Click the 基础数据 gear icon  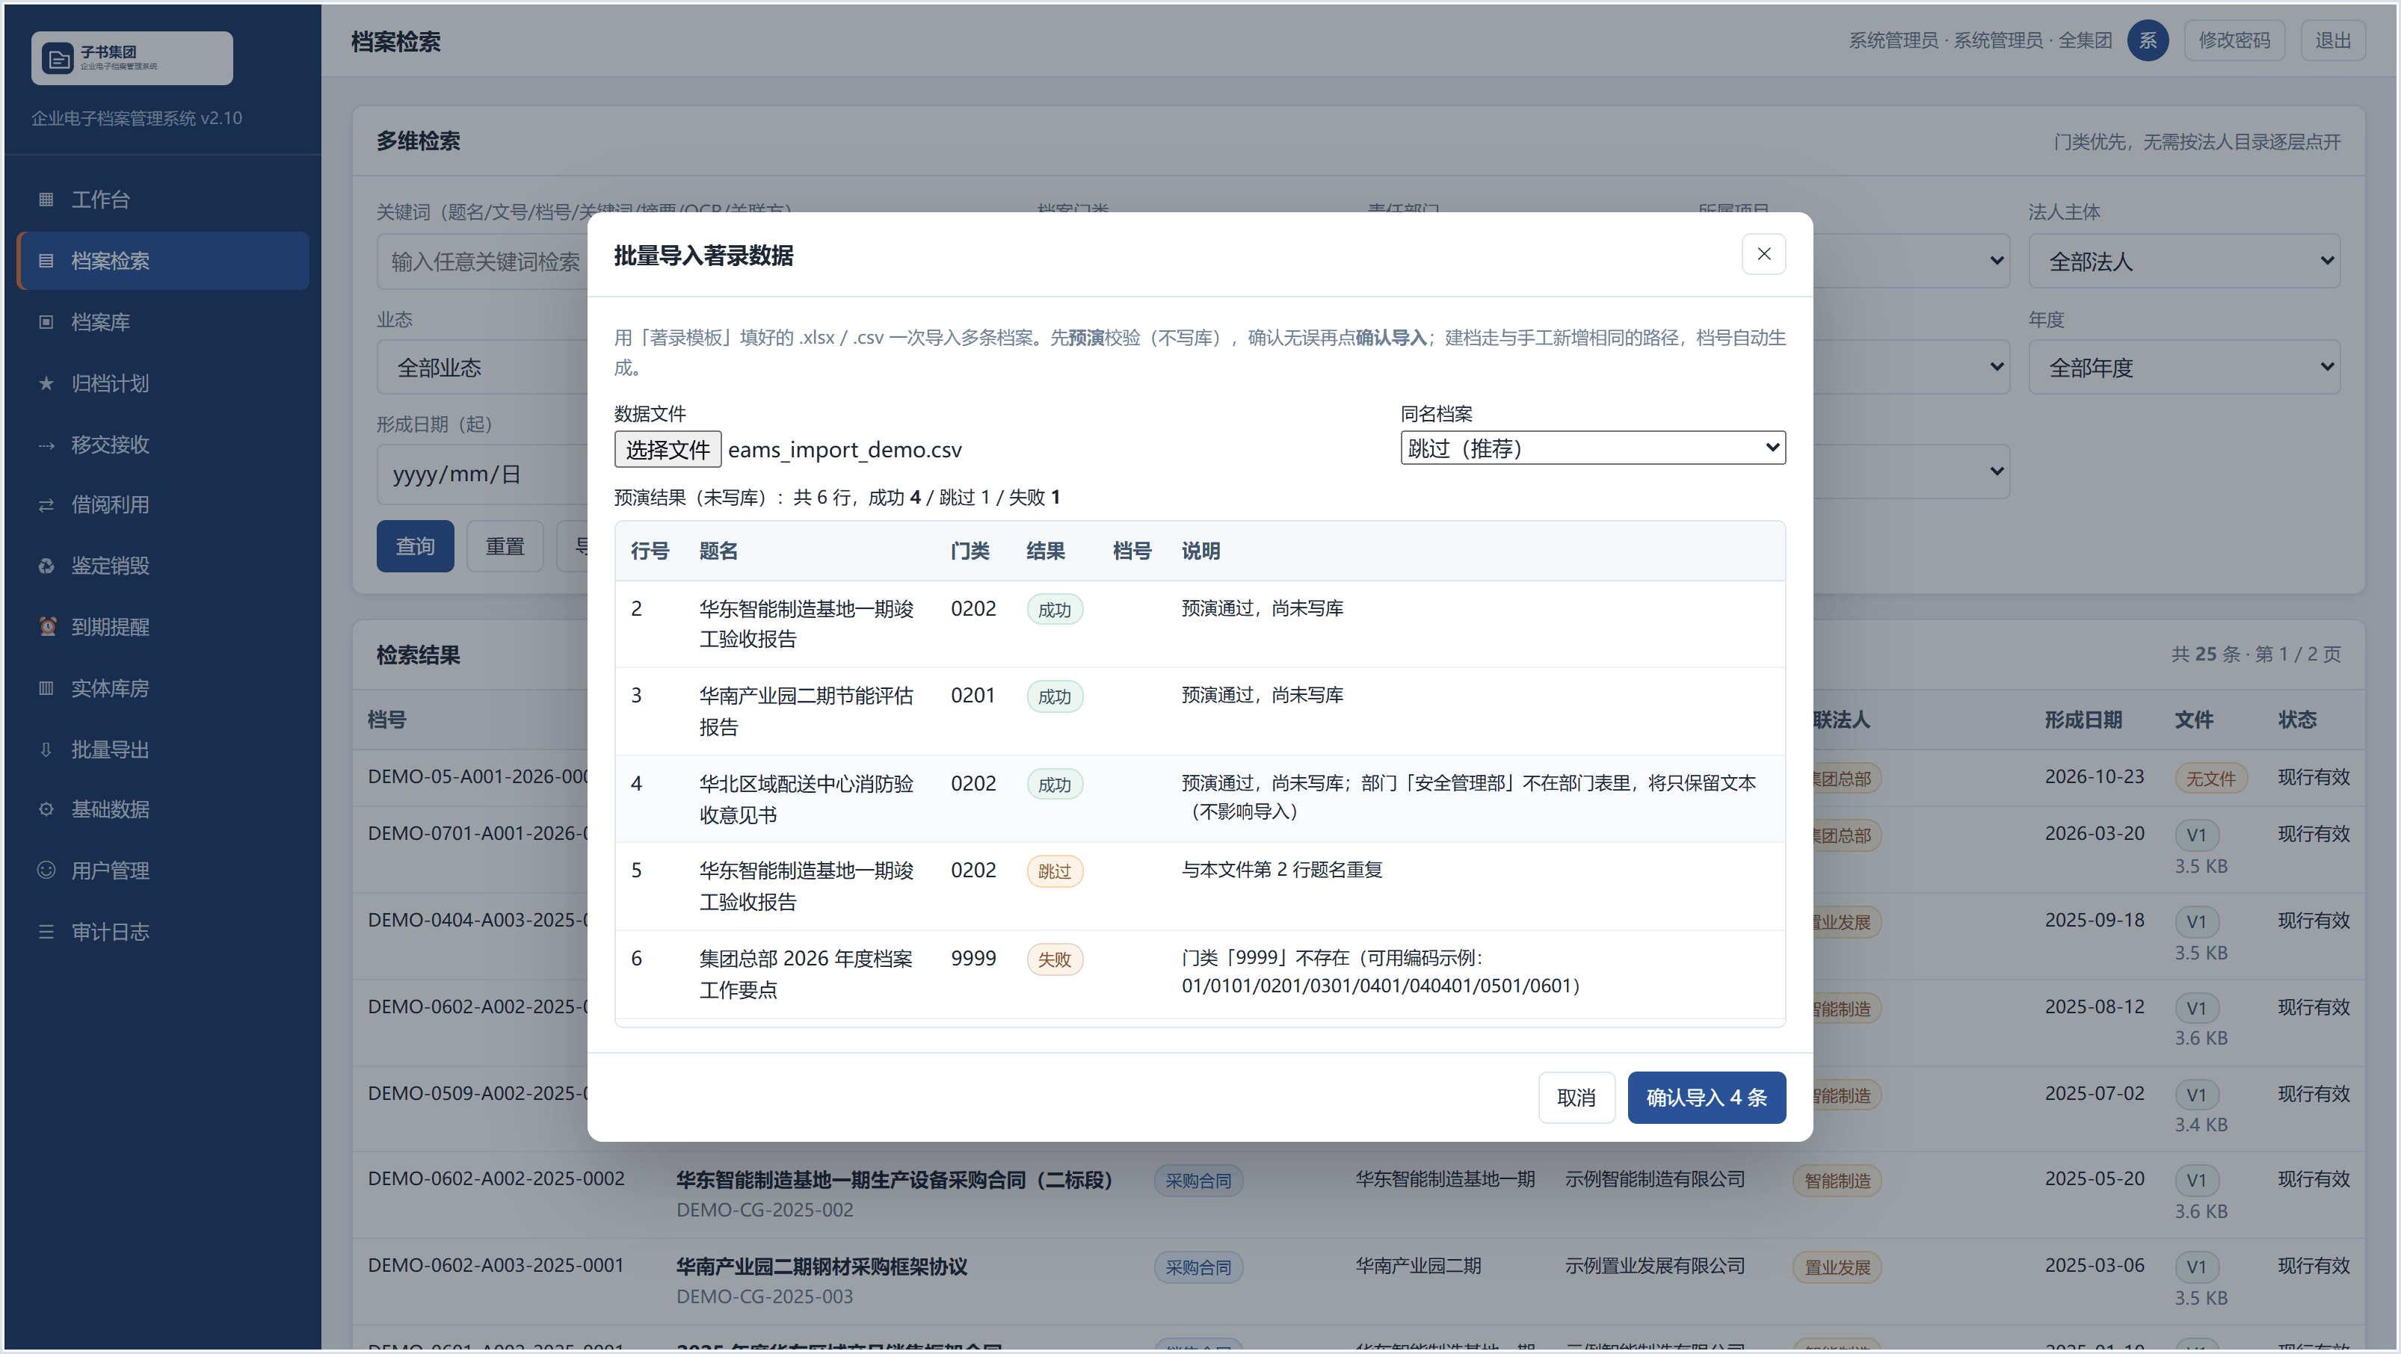point(46,809)
